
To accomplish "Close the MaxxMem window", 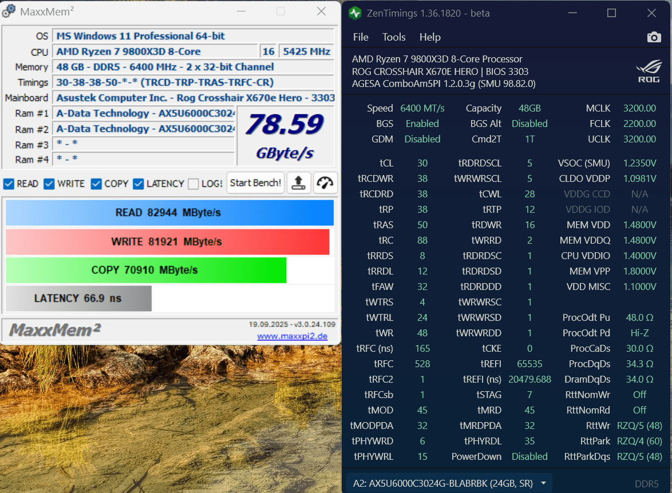I will (322, 11).
